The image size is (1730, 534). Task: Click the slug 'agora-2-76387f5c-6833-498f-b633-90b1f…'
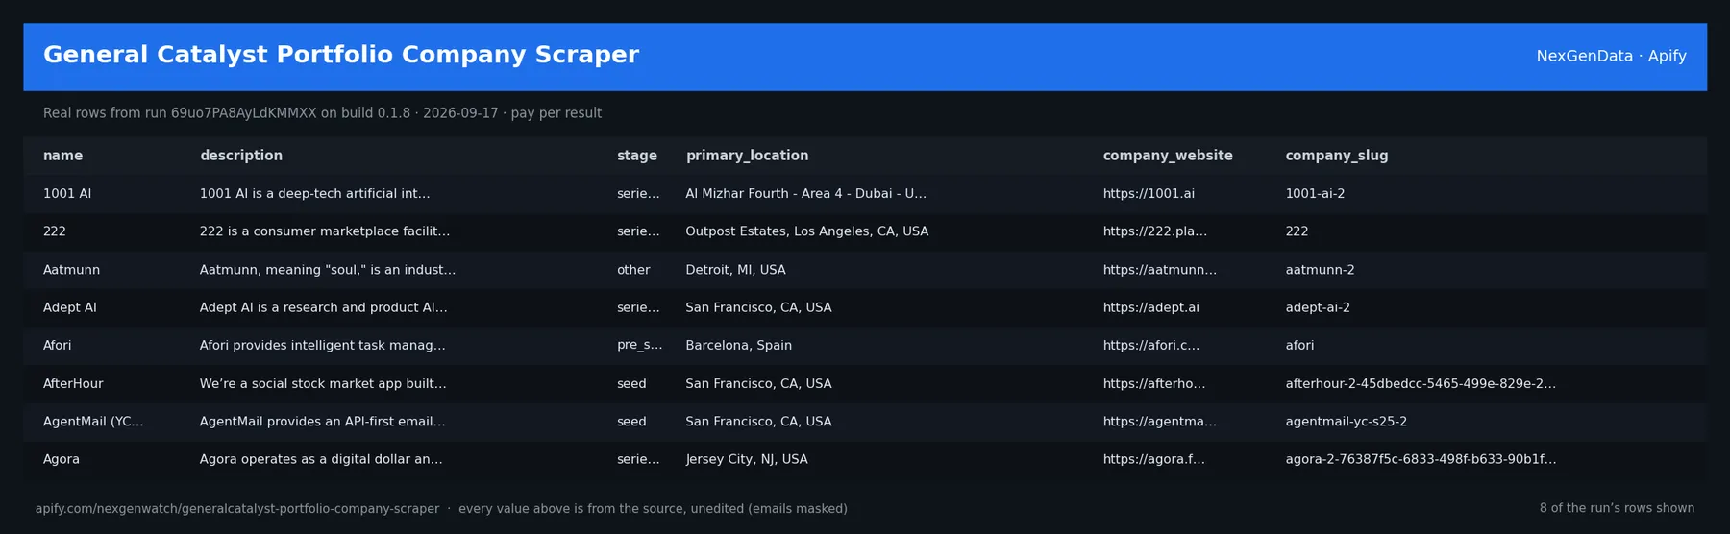pyautogui.click(x=1421, y=459)
